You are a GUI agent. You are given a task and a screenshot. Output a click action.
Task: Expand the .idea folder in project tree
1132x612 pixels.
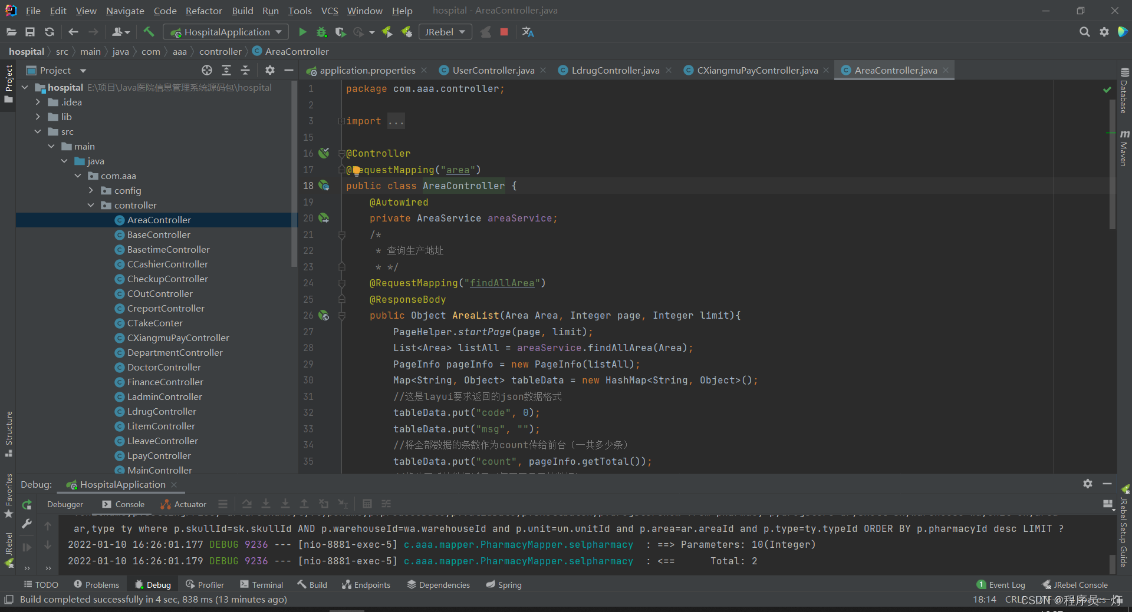(38, 102)
